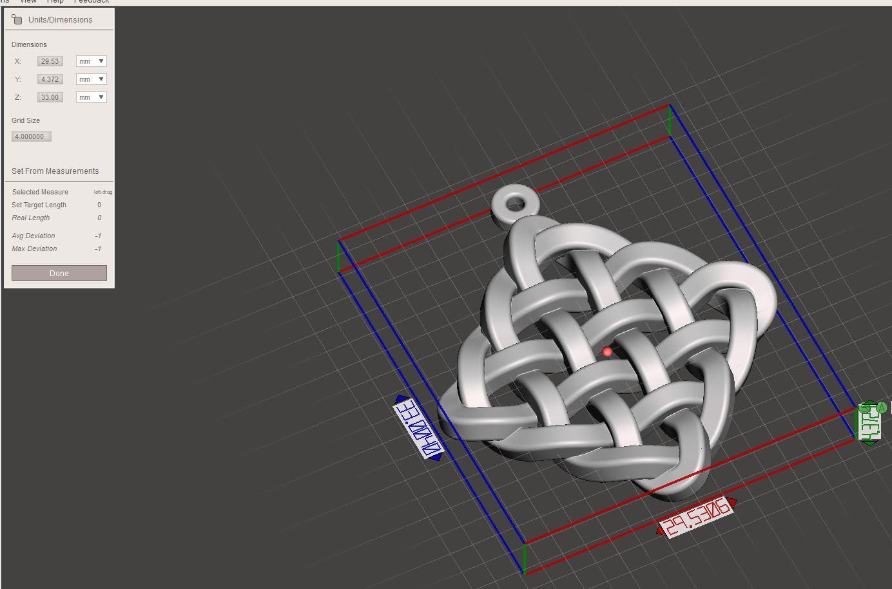Click the Grid Size field 4.000000
The height and width of the screenshot is (589, 892).
(x=32, y=136)
